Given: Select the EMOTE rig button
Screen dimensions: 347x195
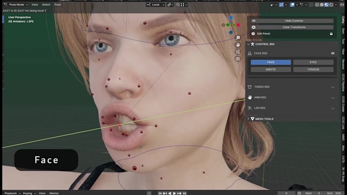Looking at the screenshot, I should pyautogui.click(x=270, y=69).
